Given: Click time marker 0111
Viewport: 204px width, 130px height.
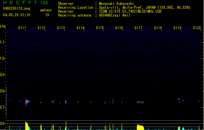Looking at the screenshot, I should point(22,28).
